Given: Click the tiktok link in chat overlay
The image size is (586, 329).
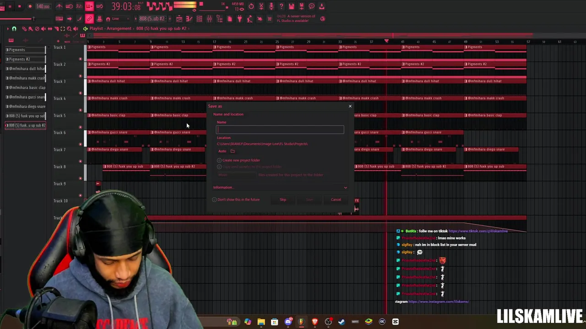Looking at the screenshot, I should (478, 231).
